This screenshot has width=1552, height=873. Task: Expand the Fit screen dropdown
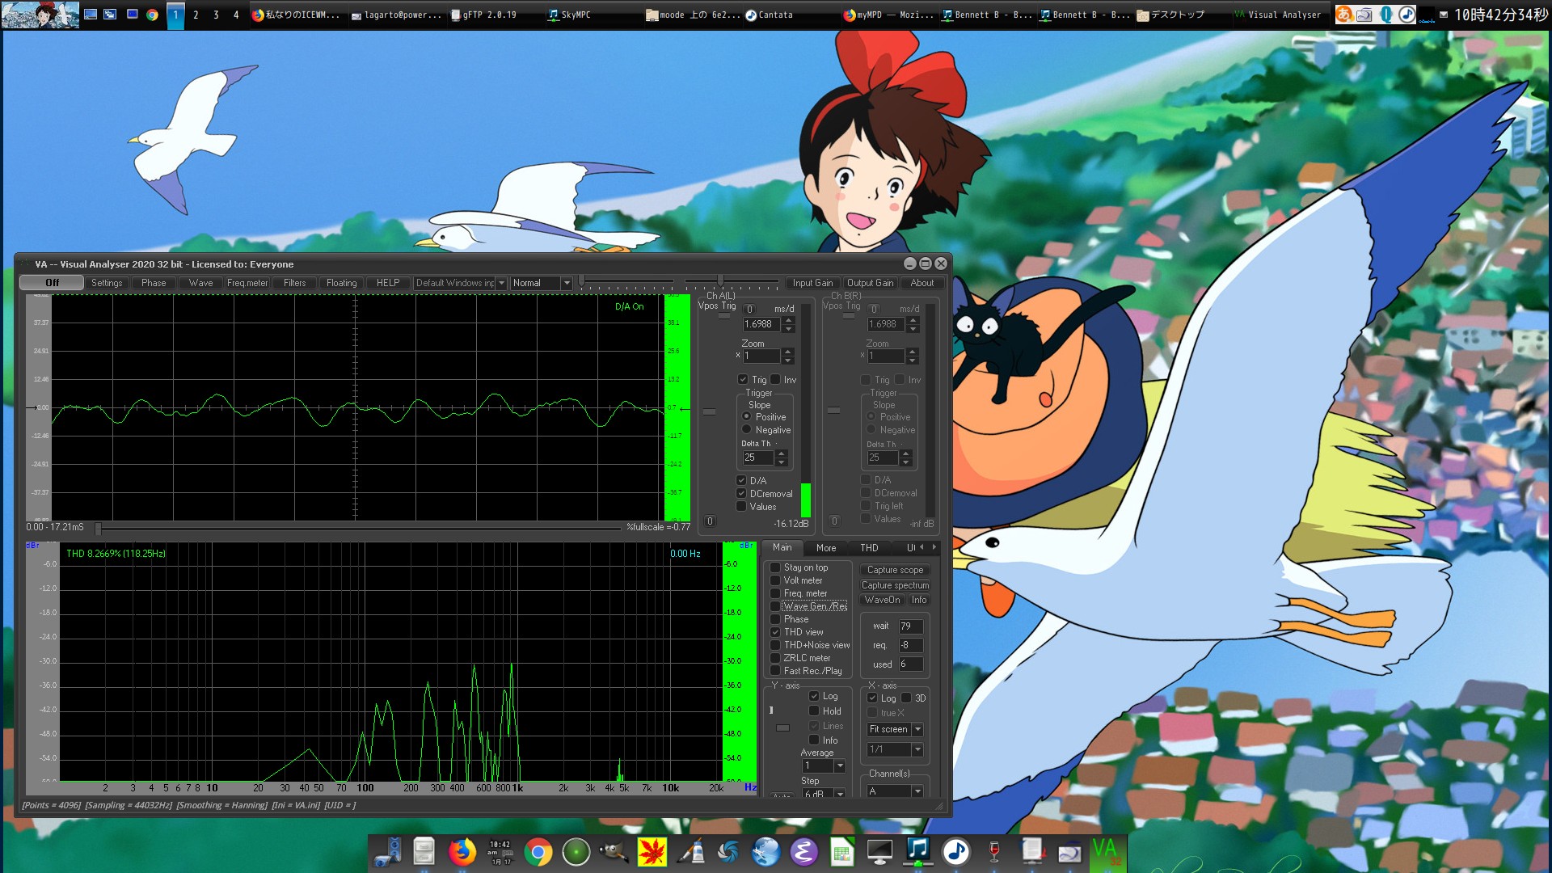coord(917,729)
